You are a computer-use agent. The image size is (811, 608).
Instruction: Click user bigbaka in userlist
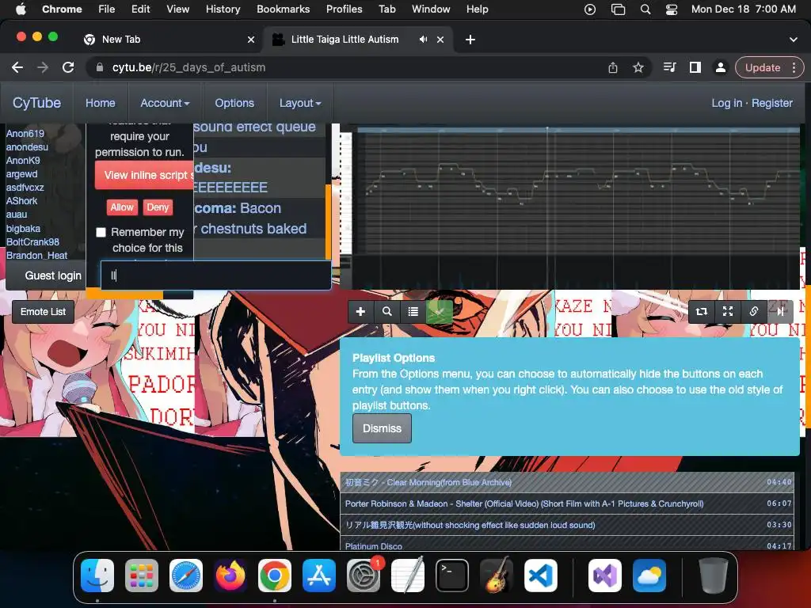point(23,229)
